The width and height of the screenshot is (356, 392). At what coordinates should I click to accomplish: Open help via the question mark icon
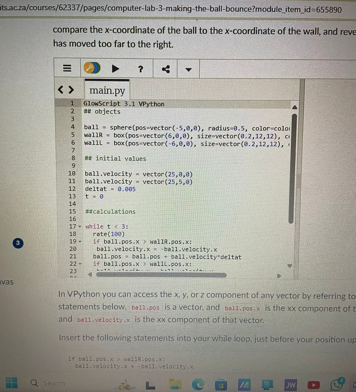pyautogui.click(x=141, y=69)
